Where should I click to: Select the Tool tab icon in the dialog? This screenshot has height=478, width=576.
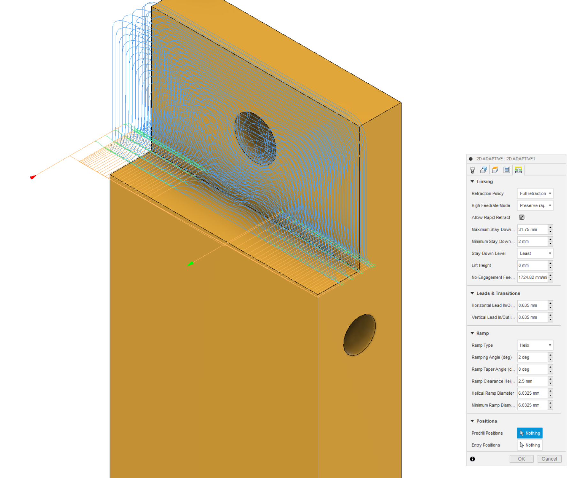tap(473, 170)
